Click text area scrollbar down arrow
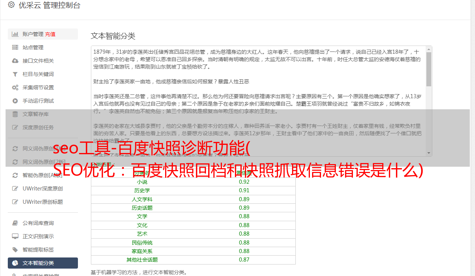Viewport: 475px width, 276px height. click(x=429, y=153)
